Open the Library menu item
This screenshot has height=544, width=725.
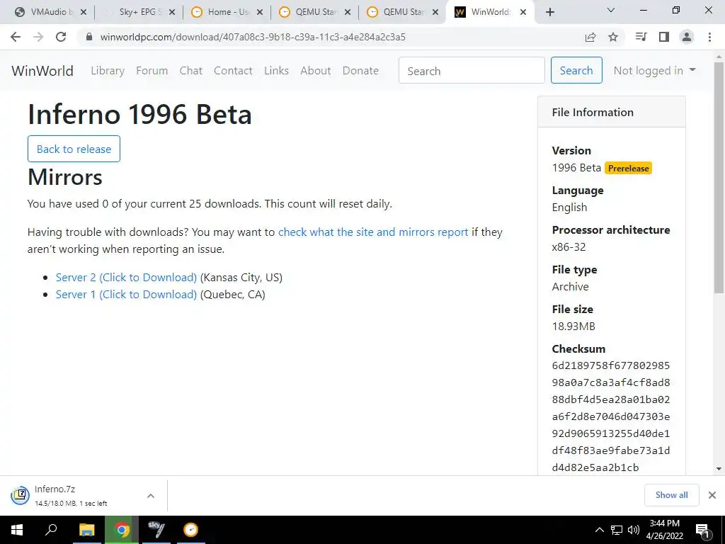(108, 71)
